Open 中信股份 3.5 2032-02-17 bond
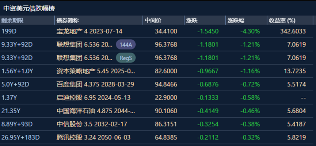Viewport: 316px width, 146px height. click(x=92, y=125)
